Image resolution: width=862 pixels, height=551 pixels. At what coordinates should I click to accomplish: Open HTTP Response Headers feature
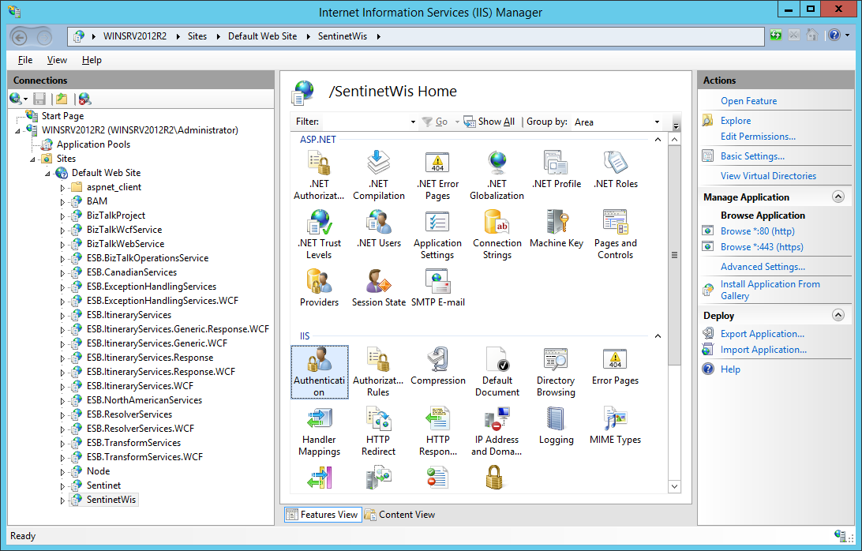point(437,431)
